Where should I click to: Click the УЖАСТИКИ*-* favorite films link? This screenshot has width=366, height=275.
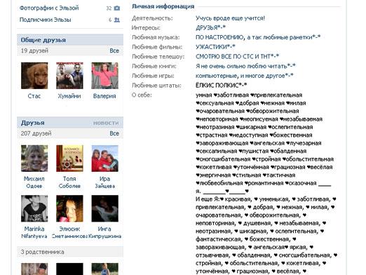[x=215, y=47]
